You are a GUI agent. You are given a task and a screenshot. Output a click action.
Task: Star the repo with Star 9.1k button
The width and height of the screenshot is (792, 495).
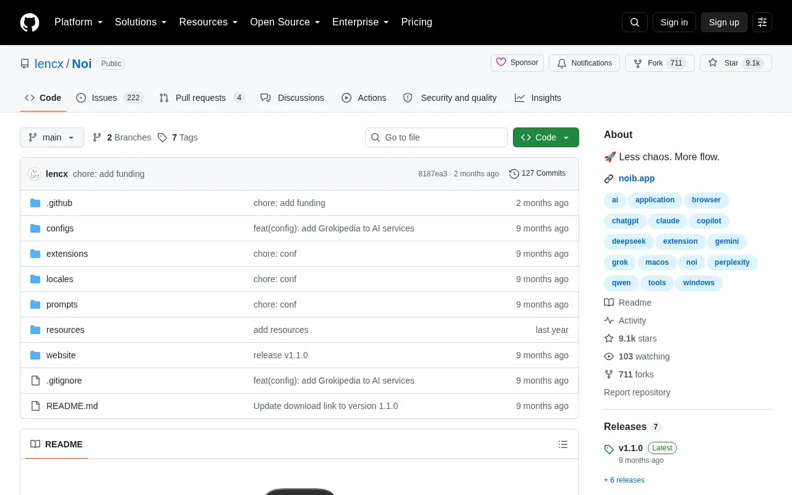click(x=736, y=63)
